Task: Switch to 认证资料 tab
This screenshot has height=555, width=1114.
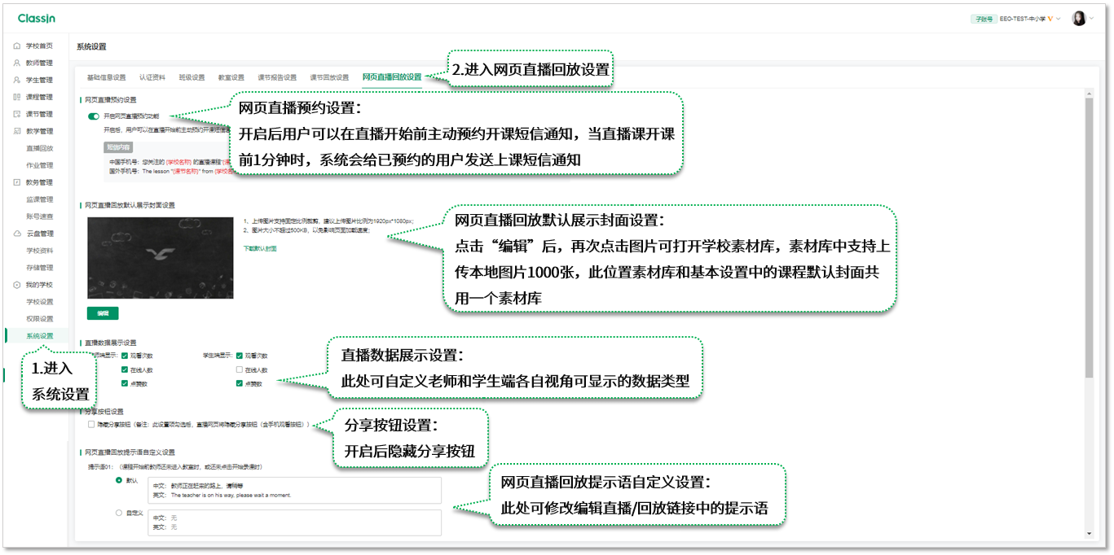Action: click(x=152, y=77)
